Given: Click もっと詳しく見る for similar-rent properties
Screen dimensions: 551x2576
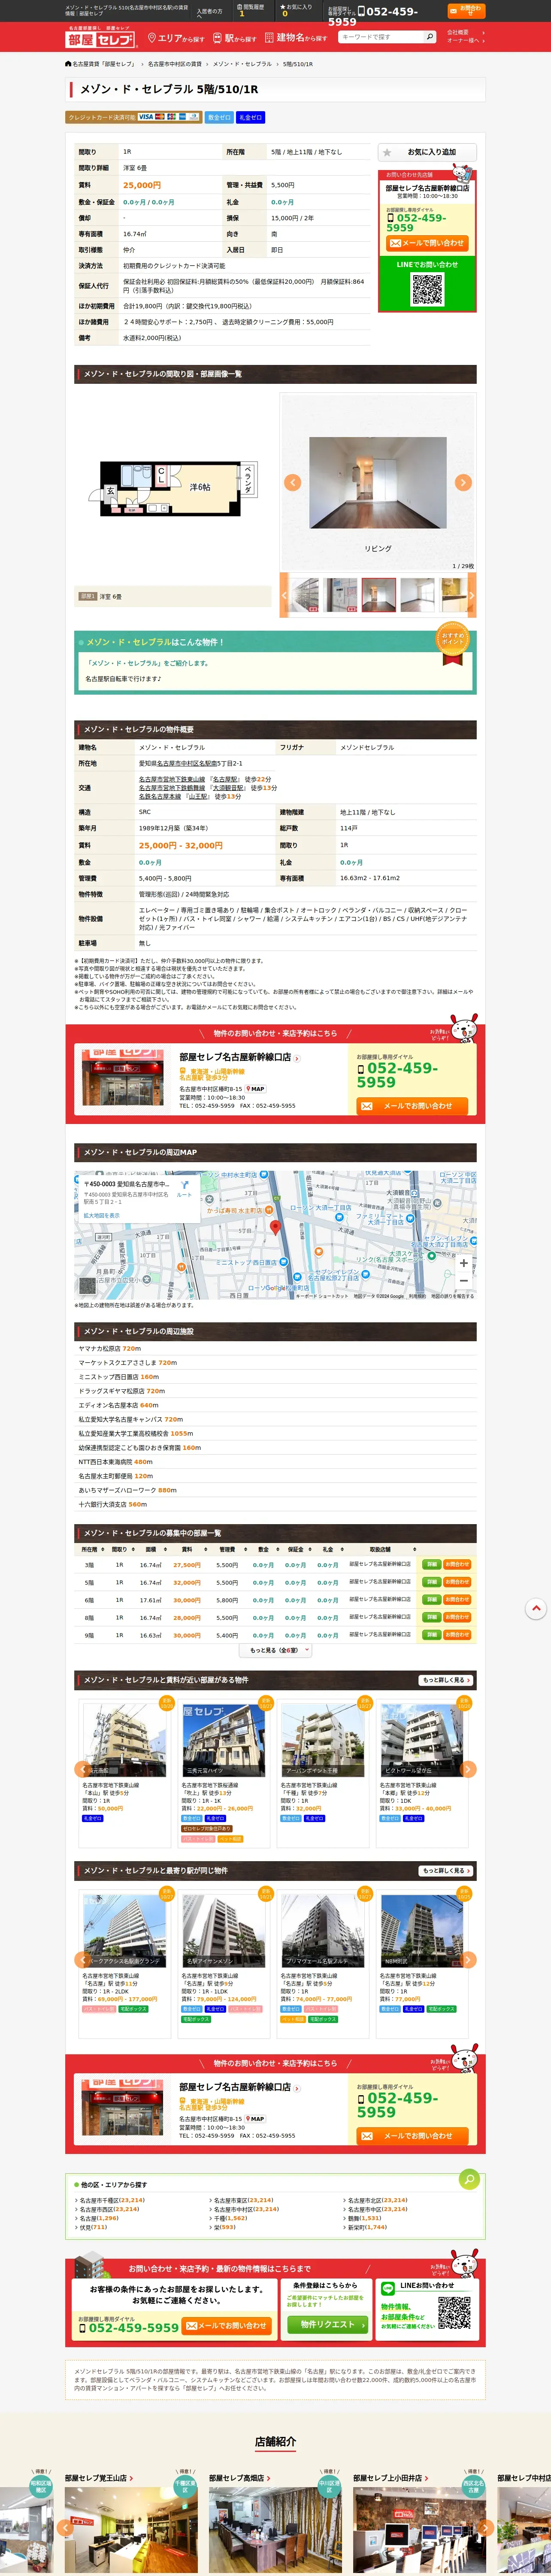Looking at the screenshot, I should [445, 1679].
